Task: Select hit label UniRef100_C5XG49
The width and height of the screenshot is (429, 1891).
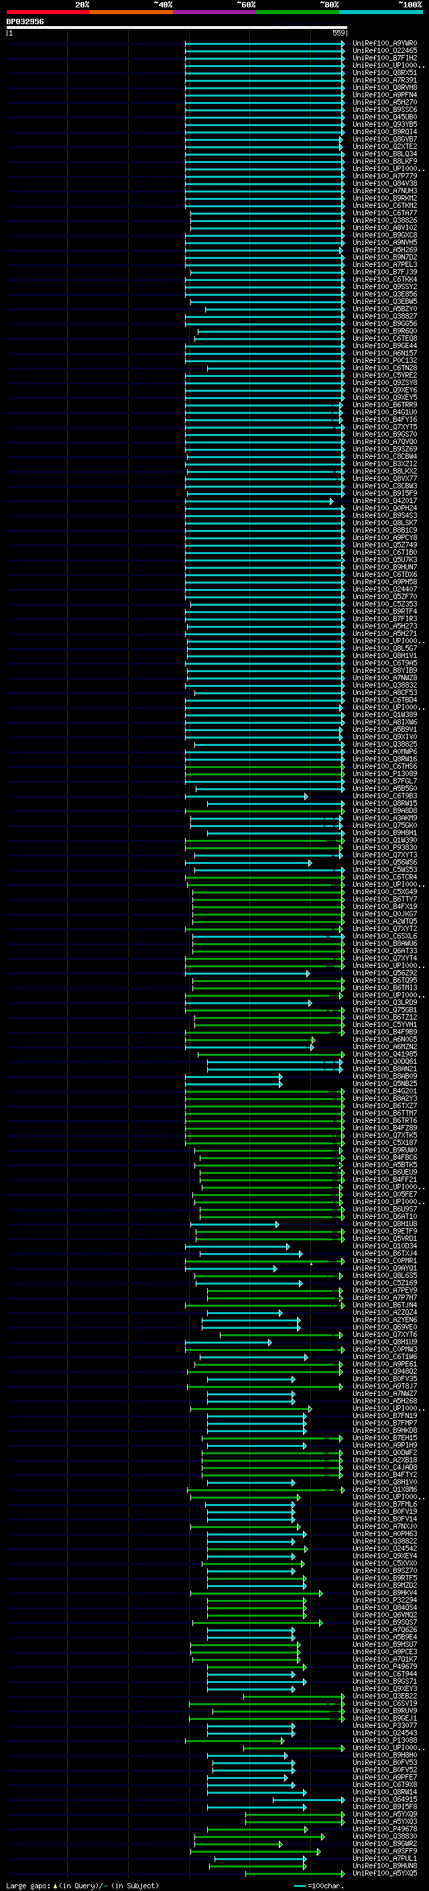Action: tap(384, 892)
